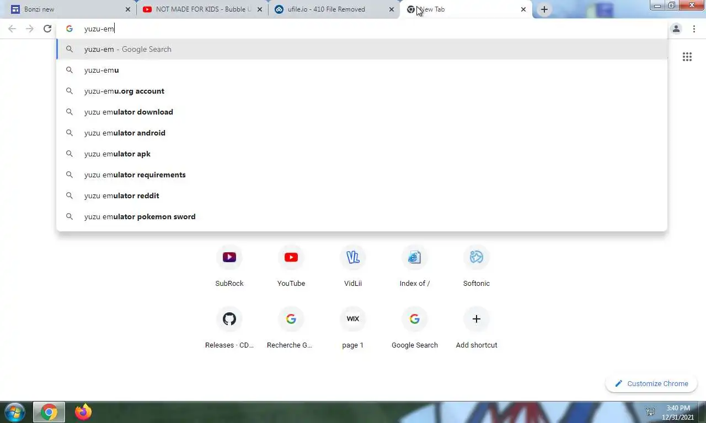
Task: Click the Chrome taskbar icon
Action: 49,412
